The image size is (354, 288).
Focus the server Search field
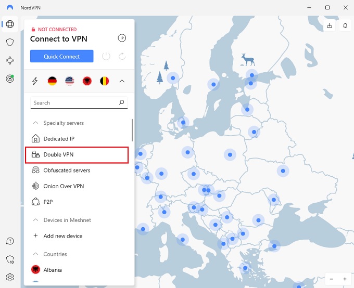click(79, 102)
